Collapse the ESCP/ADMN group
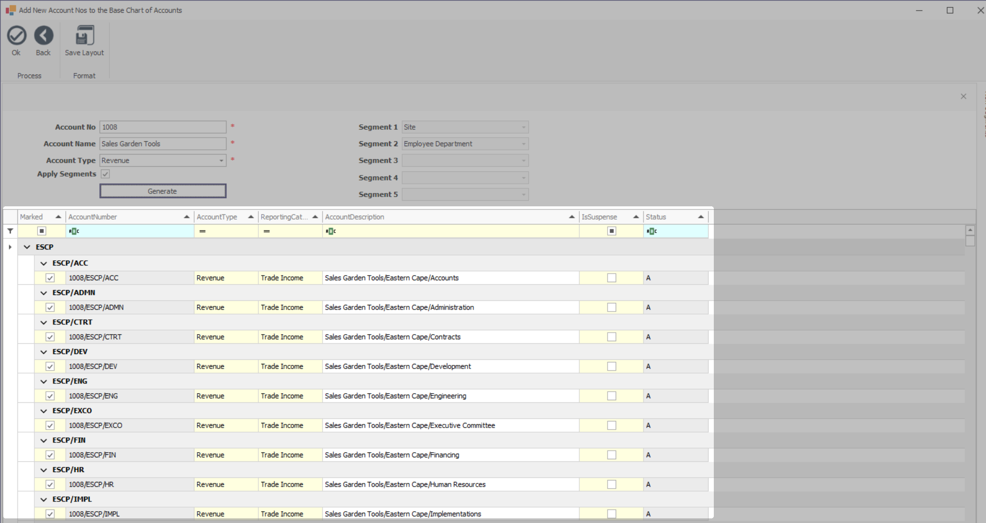 44,293
